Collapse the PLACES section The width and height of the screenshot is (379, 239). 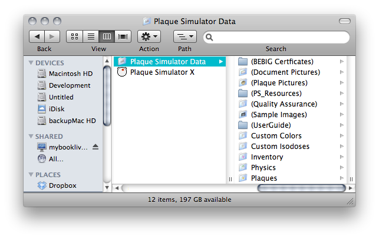click(x=31, y=175)
